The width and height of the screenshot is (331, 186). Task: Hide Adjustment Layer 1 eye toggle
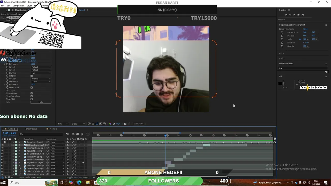(2, 162)
